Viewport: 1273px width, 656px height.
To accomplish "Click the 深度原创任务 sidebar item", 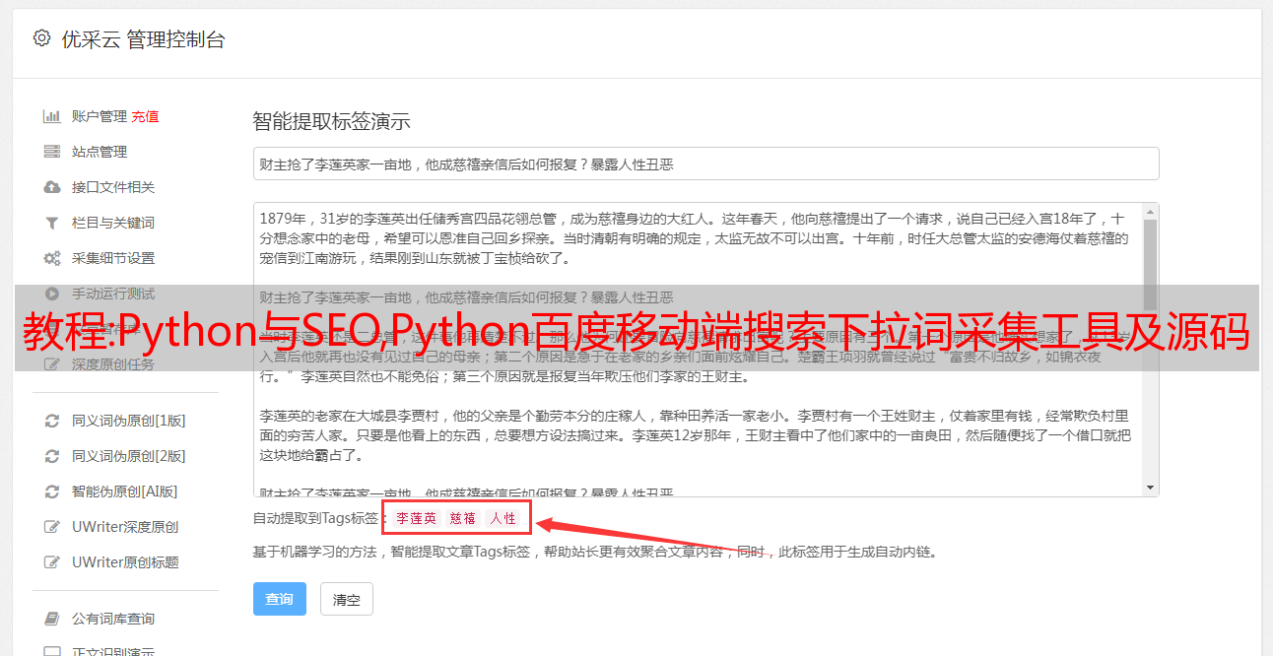I will 113,364.
